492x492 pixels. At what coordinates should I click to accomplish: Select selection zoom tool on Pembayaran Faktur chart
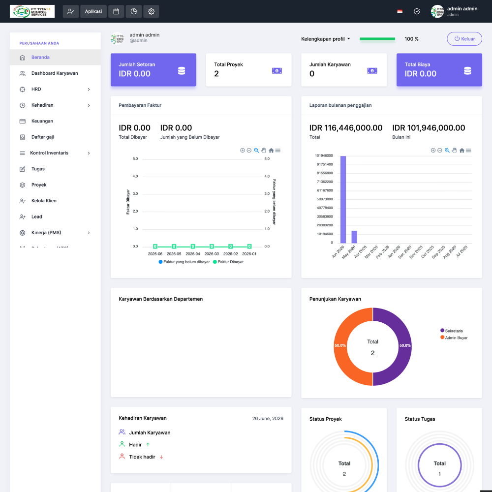256,150
